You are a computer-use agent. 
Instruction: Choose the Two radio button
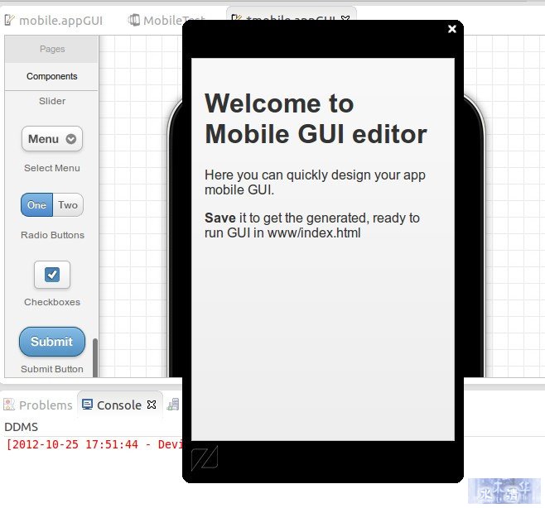click(x=68, y=205)
